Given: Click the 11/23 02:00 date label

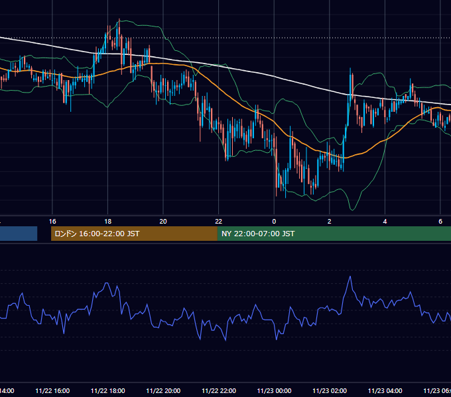Looking at the screenshot, I should [330, 390].
